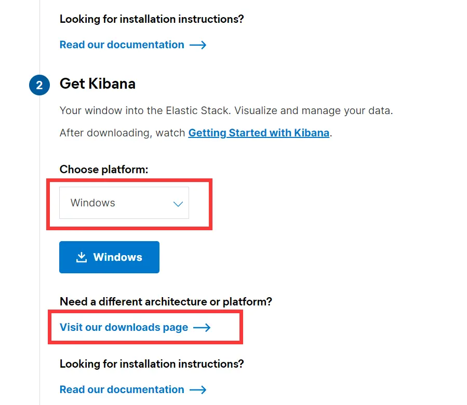Expand the platform dropdown chevron
467x405 pixels.
click(178, 204)
